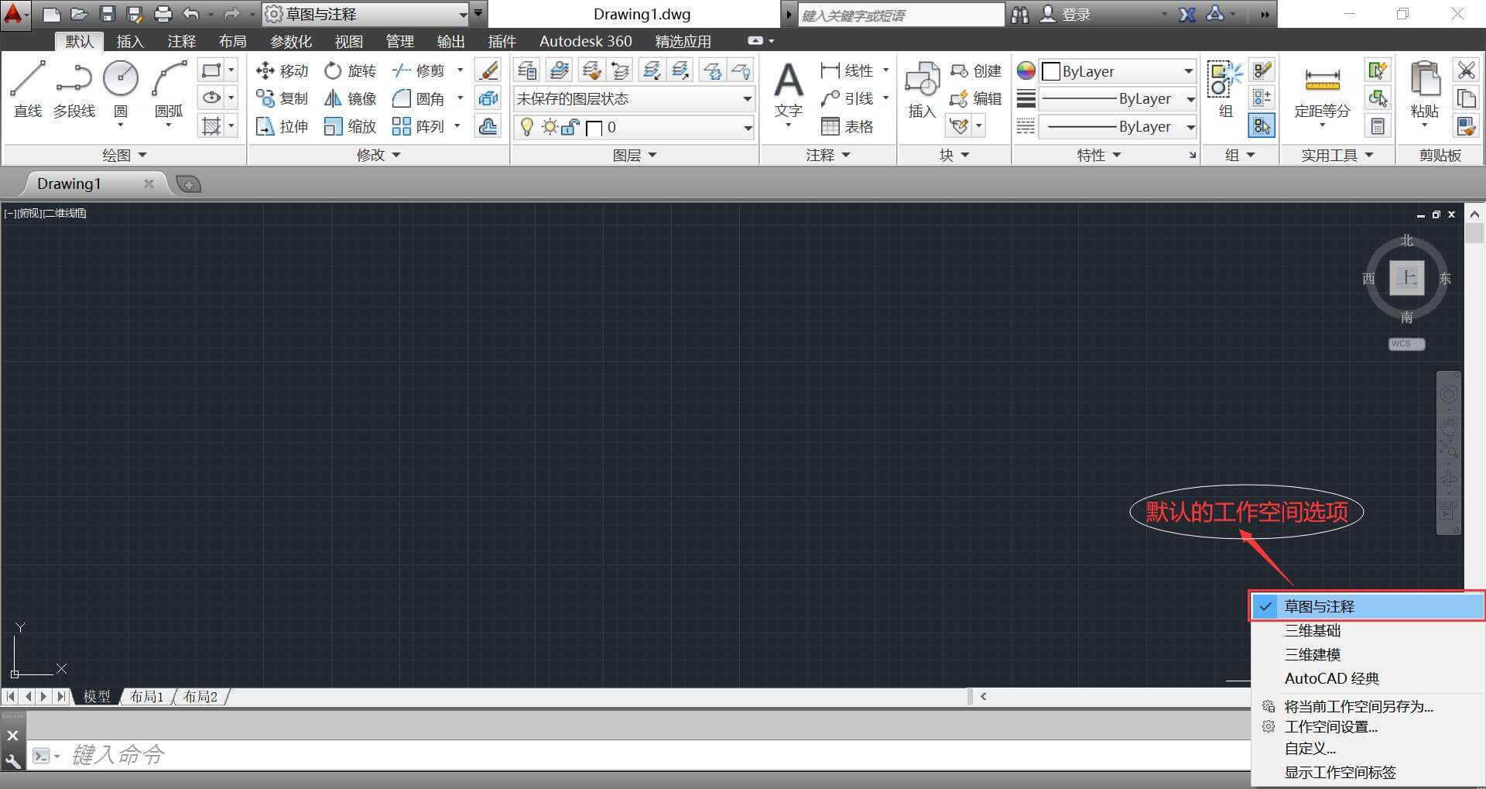
Task: Click the Array (阵列) tool
Action: tap(419, 126)
